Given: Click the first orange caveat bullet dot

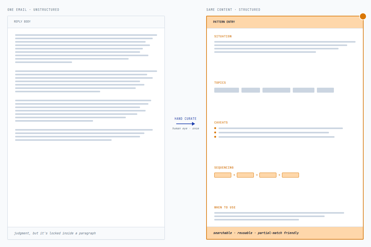Looking at the screenshot, I should [x=215, y=128].
